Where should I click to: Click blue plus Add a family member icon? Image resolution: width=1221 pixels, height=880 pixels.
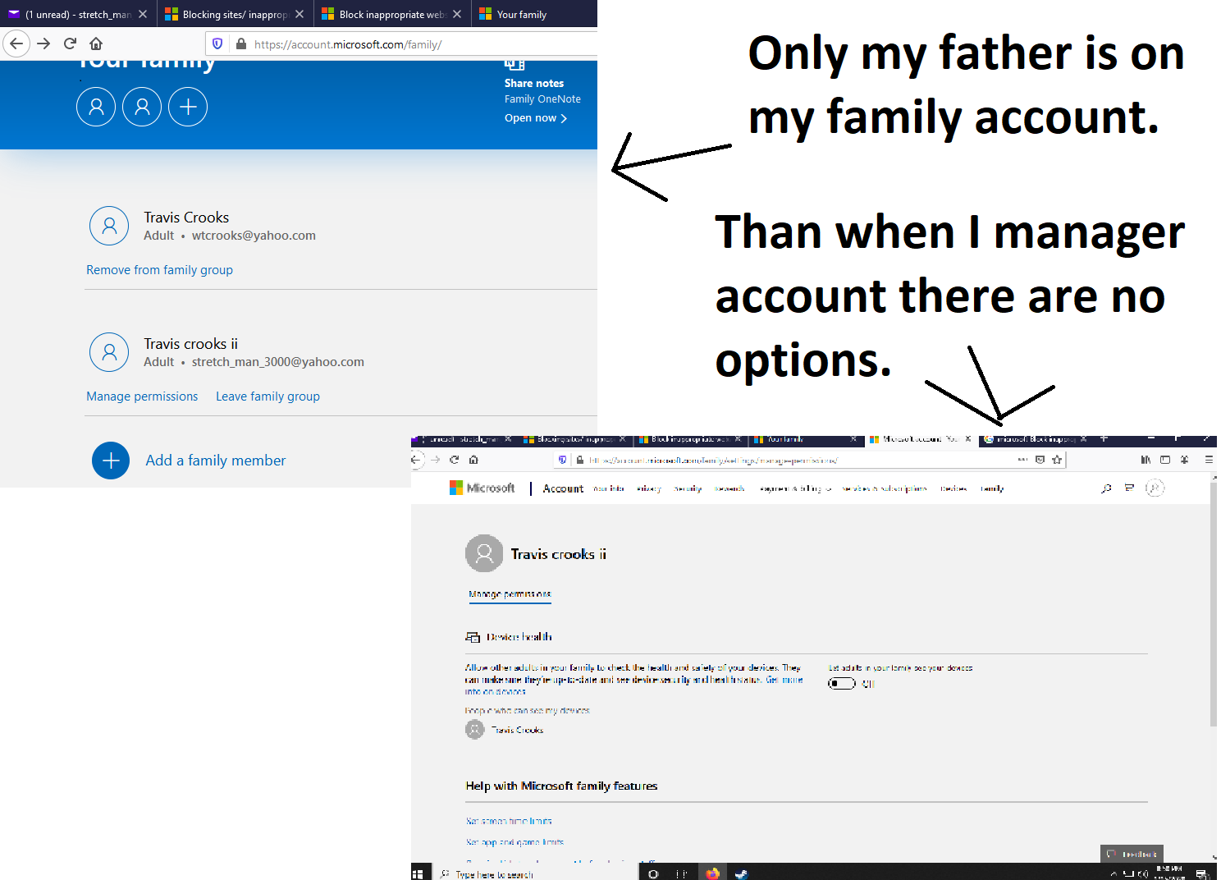point(111,461)
